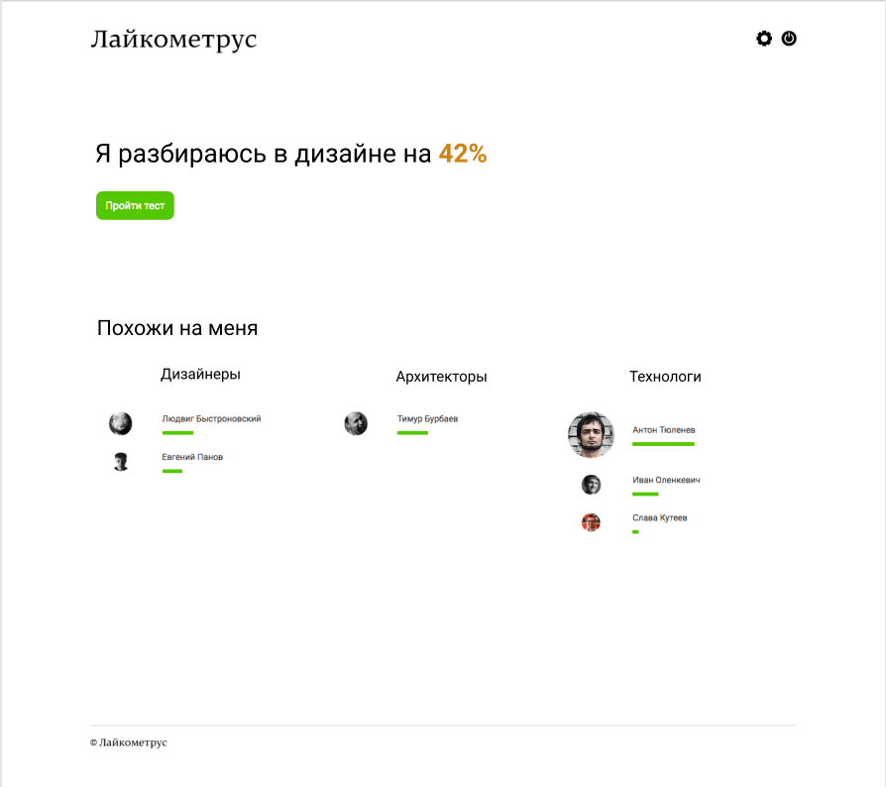
Task: Click the Лайкометрус logo in header
Action: pyautogui.click(x=173, y=40)
